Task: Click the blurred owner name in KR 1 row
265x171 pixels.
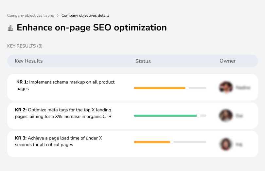Action: (243, 87)
